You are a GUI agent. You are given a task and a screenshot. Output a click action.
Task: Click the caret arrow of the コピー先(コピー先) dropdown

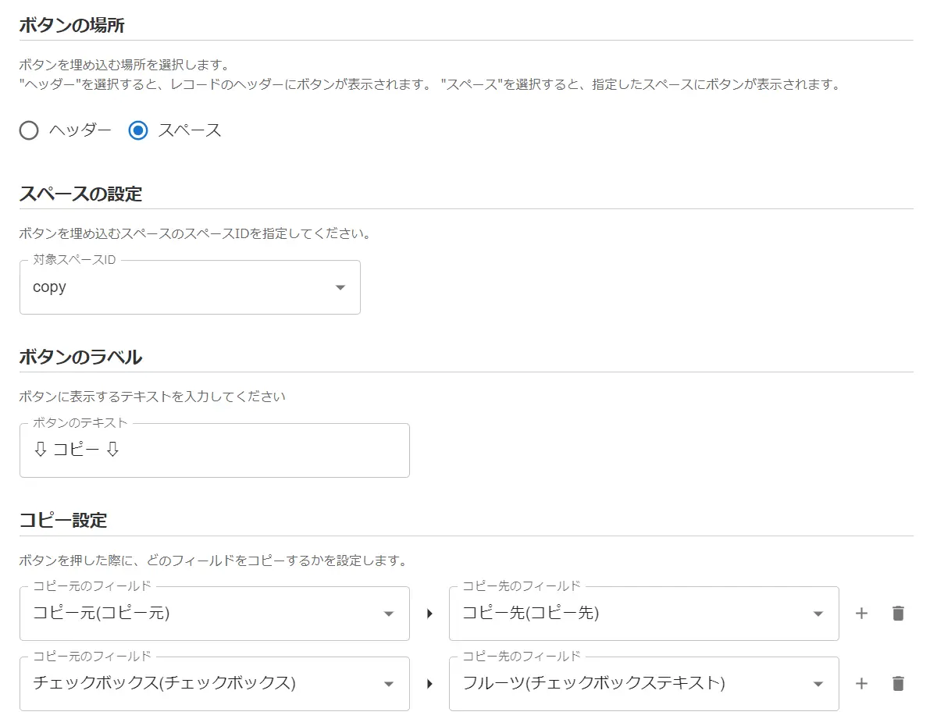(x=818, y=614)
